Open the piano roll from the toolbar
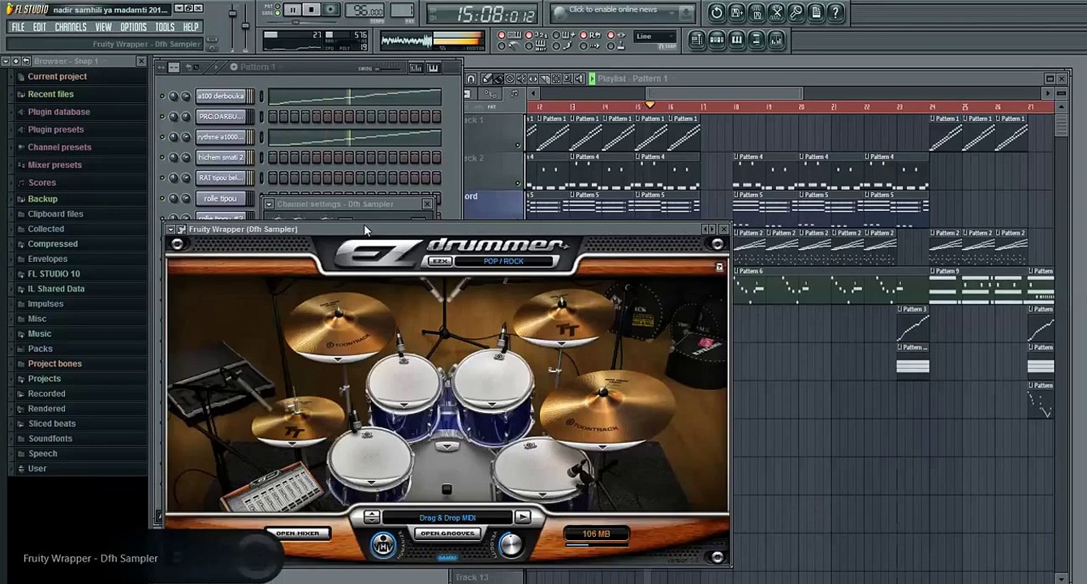The height and width of the screenshot is (584, 1087). (x=736, y=40)
